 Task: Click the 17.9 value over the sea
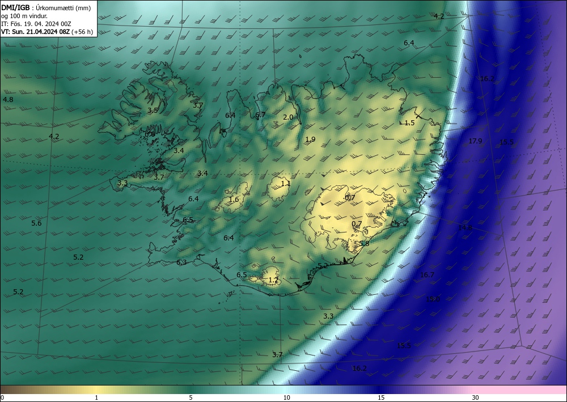point(475,141)
